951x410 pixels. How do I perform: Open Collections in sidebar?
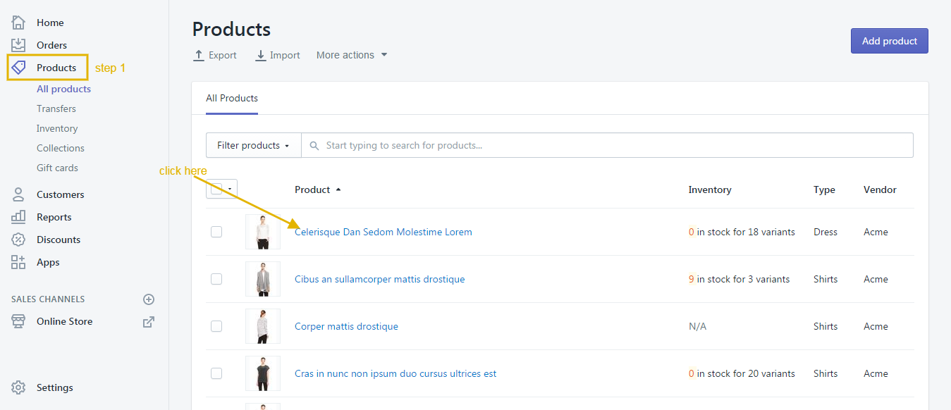pos(61,148)
